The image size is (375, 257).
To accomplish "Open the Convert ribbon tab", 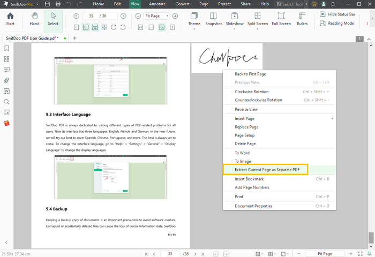I will coord(183,4).
